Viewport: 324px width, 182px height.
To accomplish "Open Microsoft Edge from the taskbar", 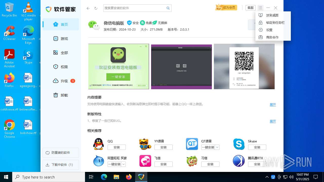I will pyautogui.click(x=104, y=177).
